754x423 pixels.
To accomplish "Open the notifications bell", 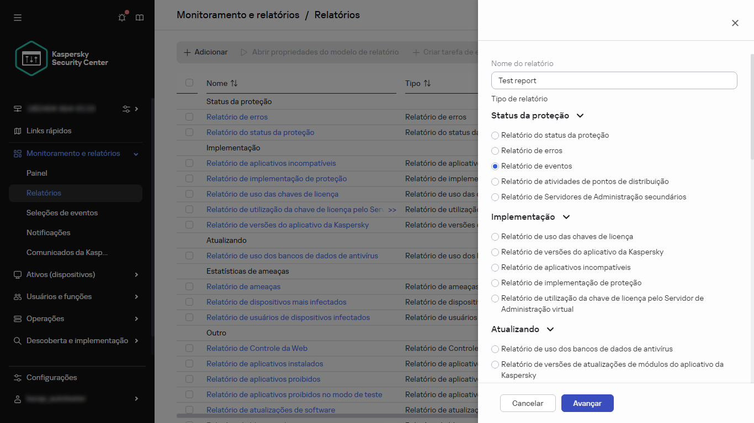I will click(x=121, y=17).
